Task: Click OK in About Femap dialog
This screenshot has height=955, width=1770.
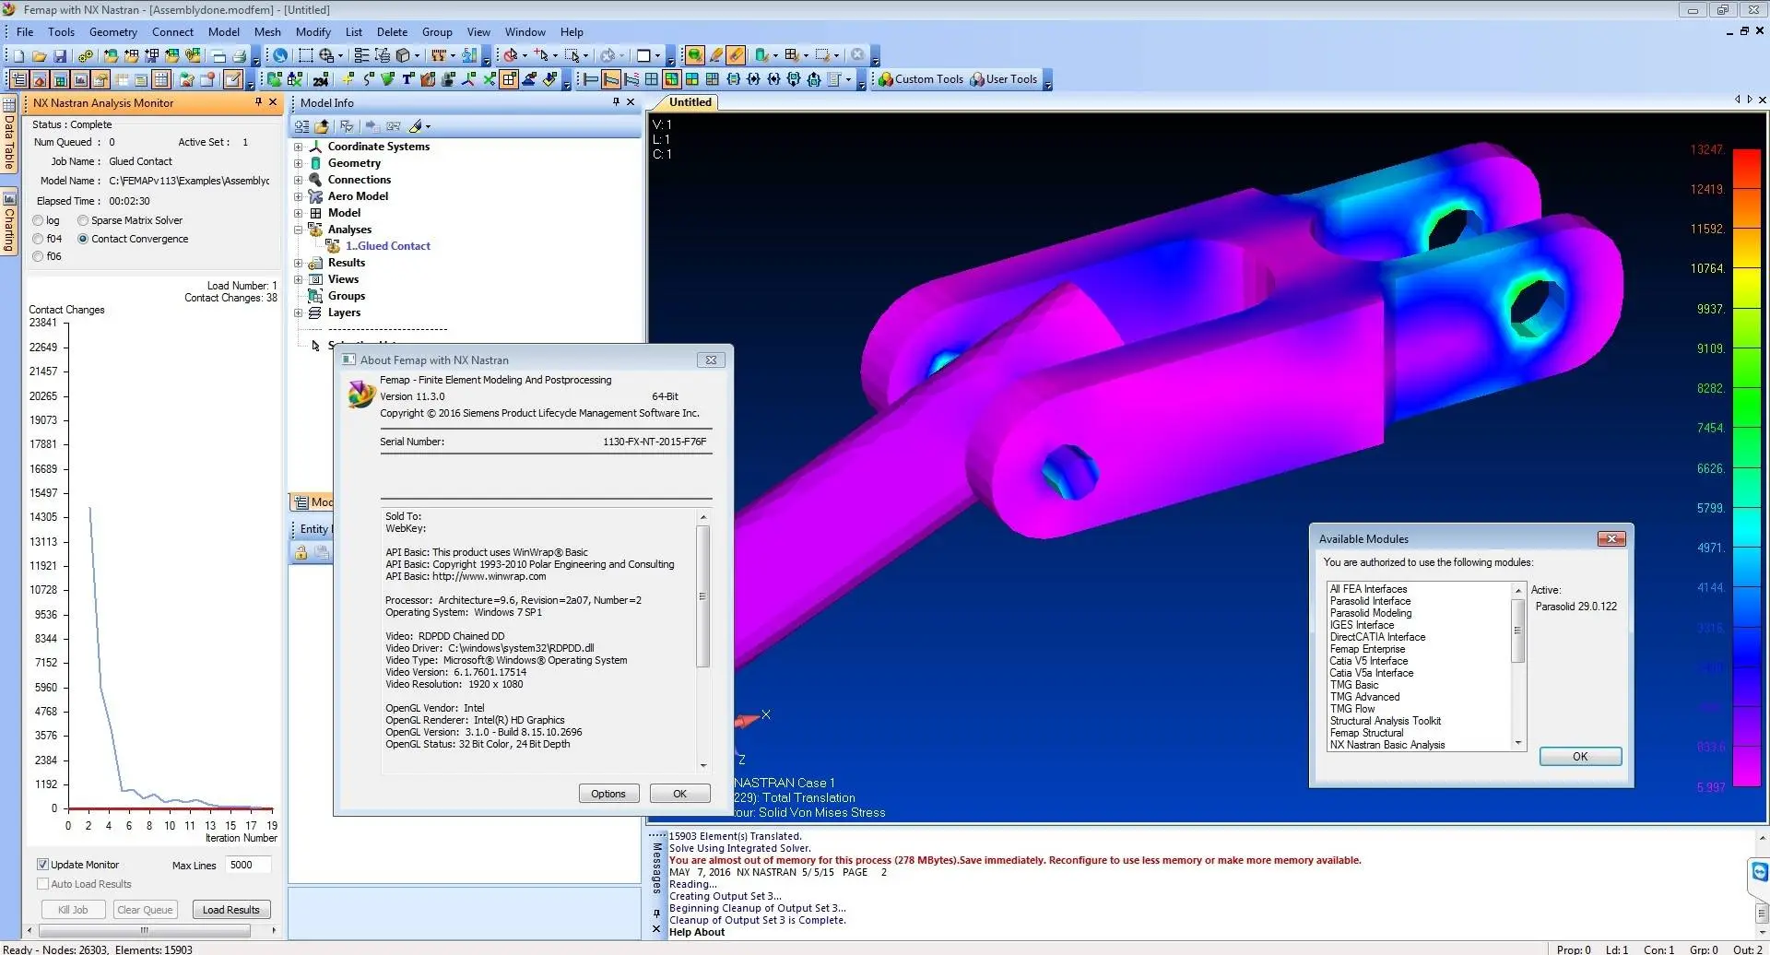Action: (x=679, y=794)
